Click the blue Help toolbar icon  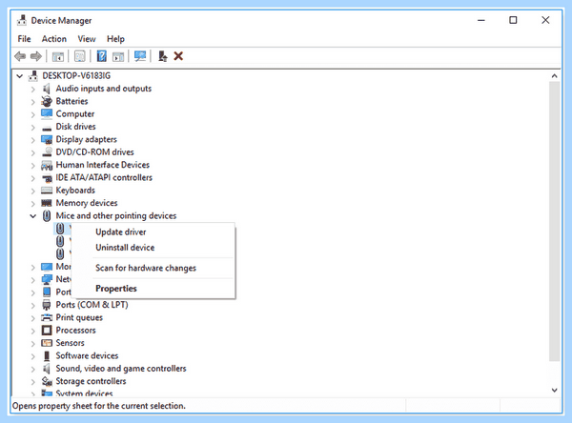coord(101,56)
